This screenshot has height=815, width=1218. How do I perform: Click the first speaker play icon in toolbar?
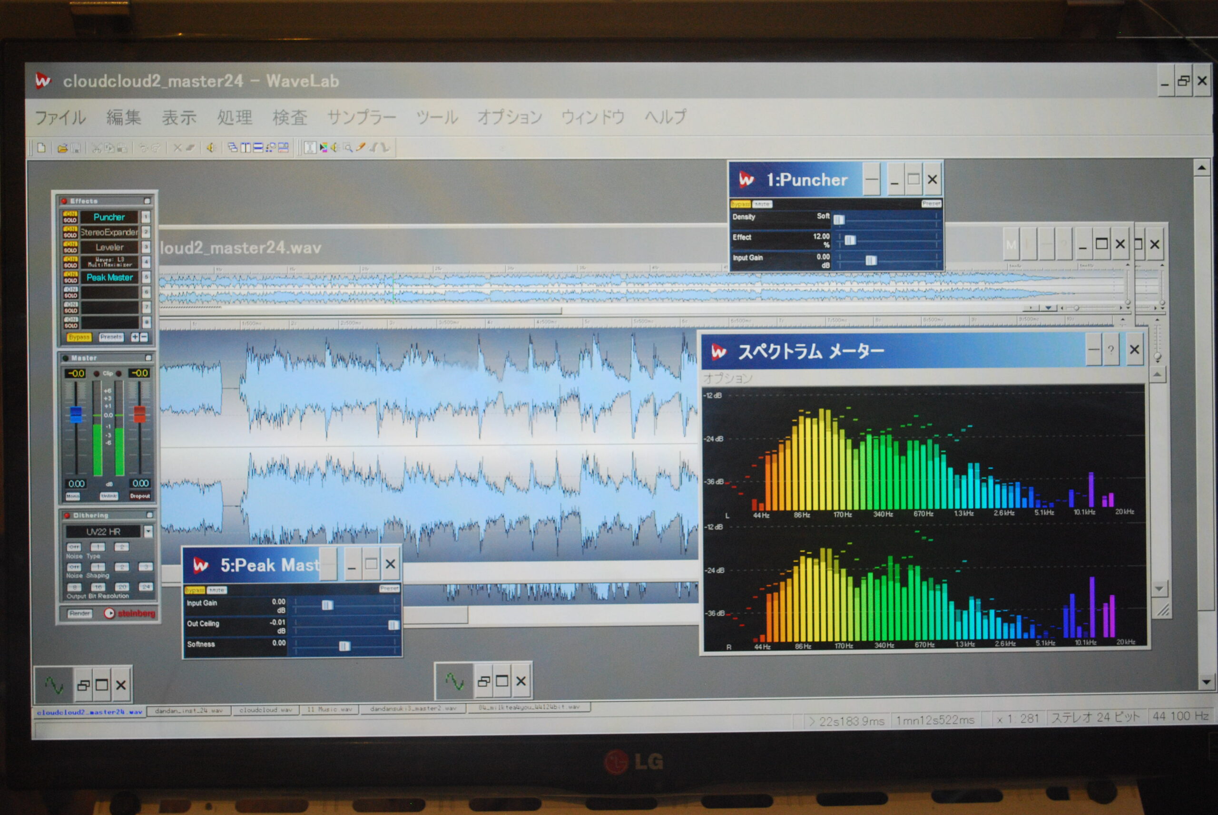[211, 148]
